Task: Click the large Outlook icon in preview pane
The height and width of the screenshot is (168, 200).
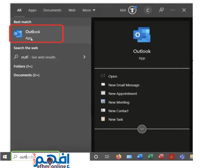Action: [x=142, y=35]
